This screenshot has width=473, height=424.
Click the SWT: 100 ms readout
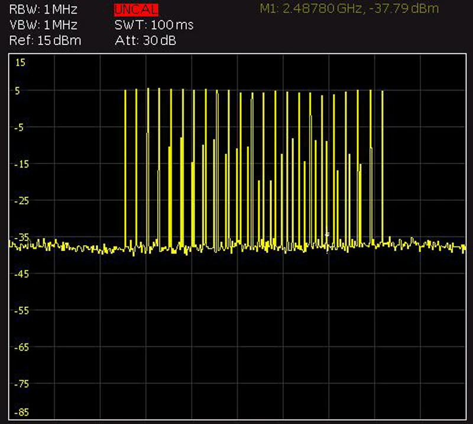(x=154, y=25)
